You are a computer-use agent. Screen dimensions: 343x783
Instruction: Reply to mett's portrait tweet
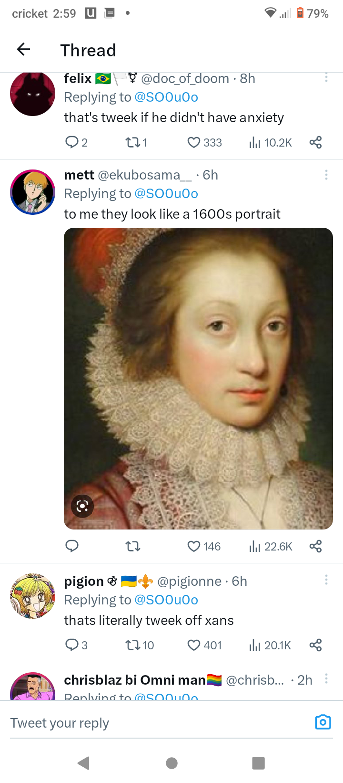tap(72, 546)
